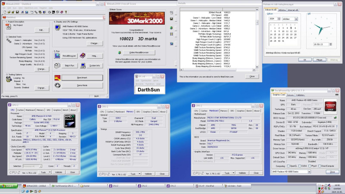Image resolution: width=345 pixels, height=194 pixels.
Task: Click the globe icon beside Online ResultBrowser
Action: pyautogui.click(x=119, y=53)
